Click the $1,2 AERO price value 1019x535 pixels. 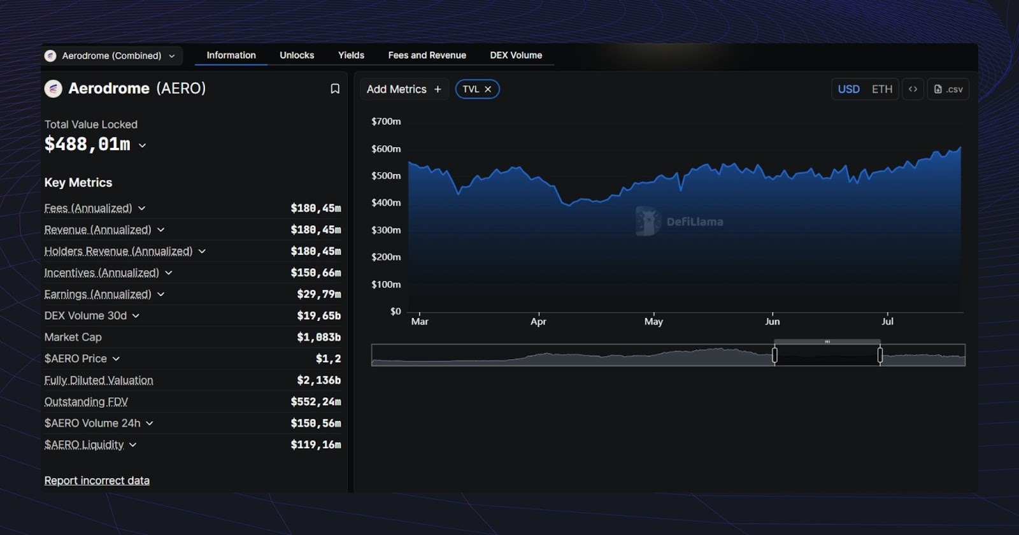328,359
